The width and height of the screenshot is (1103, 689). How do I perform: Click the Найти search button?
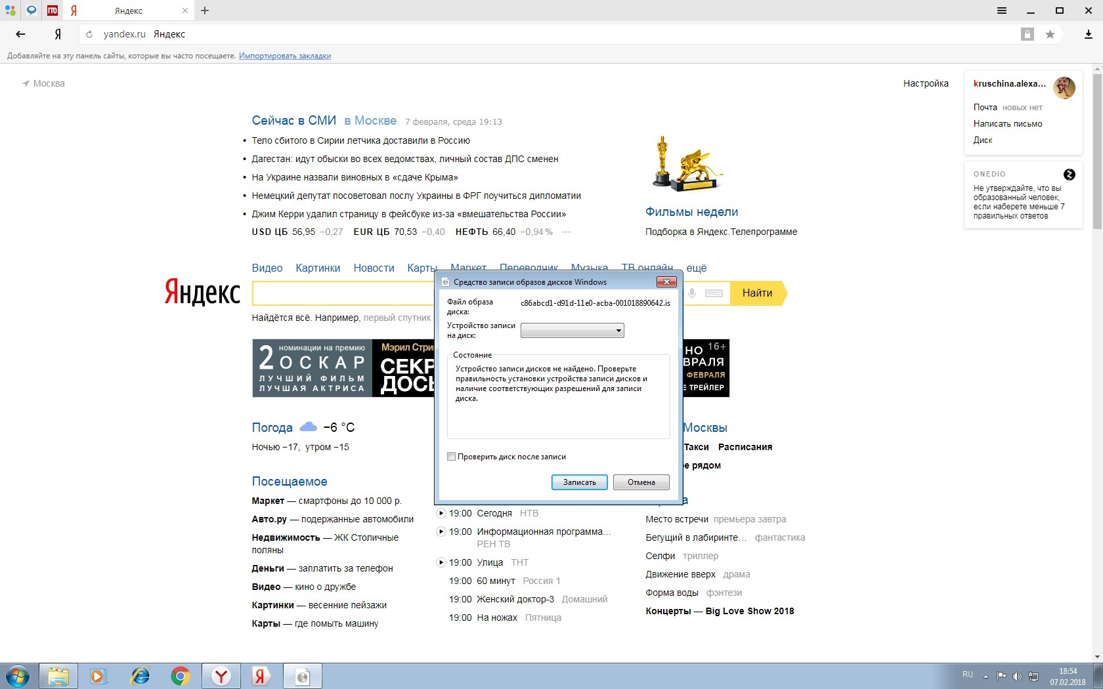[758, 293]
